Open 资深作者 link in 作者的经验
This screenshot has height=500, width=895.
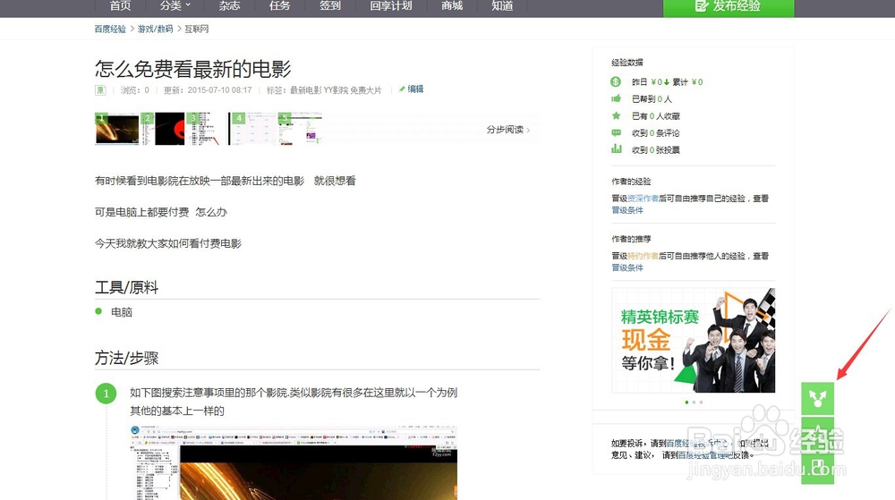643,199
